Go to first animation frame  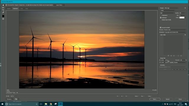tap(172, 69)
